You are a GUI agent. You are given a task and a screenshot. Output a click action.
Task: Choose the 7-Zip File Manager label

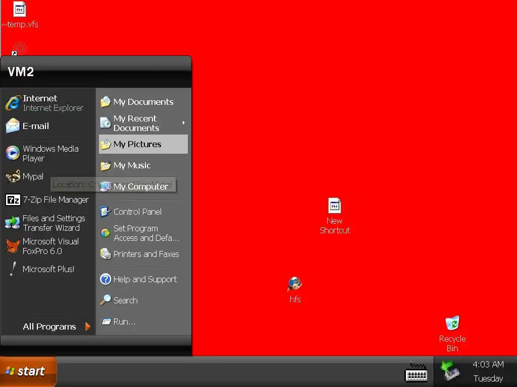point(56,200)
